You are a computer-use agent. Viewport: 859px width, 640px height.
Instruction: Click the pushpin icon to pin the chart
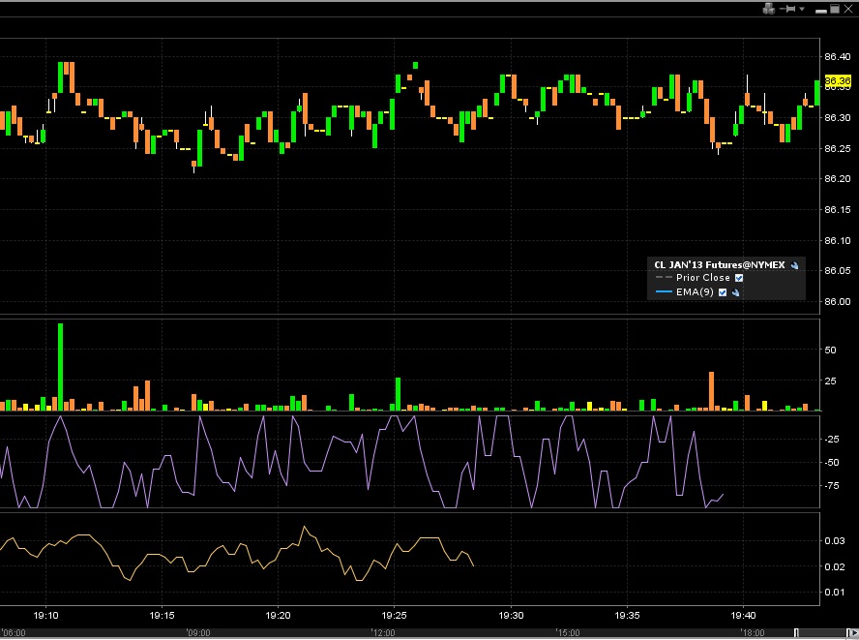[x=787, y=9]
